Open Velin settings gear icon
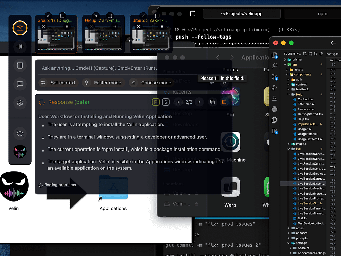 (x=20, y=102)
